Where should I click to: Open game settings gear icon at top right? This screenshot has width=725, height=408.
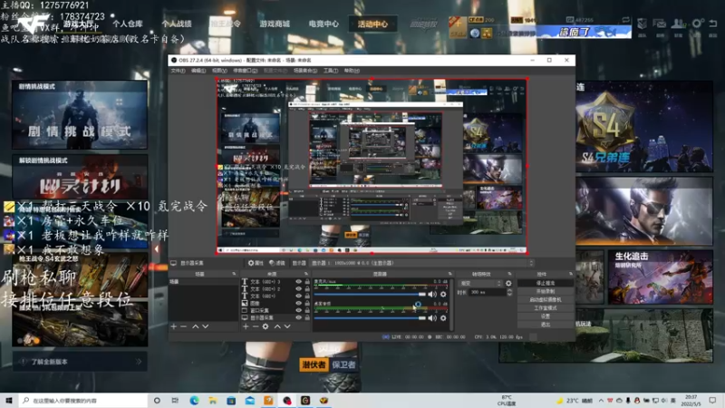(697, 24)
